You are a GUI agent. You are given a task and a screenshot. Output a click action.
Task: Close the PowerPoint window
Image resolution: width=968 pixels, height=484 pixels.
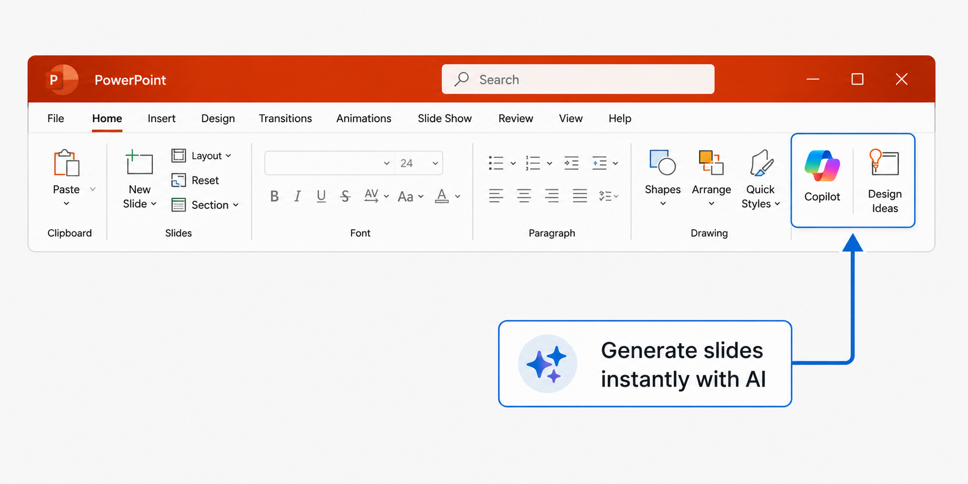tap(901, 79)
